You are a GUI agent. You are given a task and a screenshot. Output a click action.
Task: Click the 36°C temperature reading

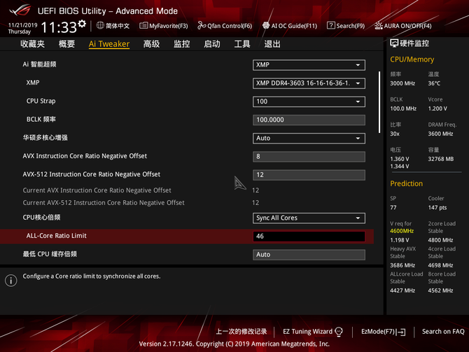tap(434, 83)
